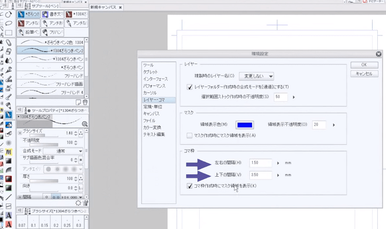Open slider arrow for mask display opacity
The image size is (386, 229).
(x=334, y=125)
